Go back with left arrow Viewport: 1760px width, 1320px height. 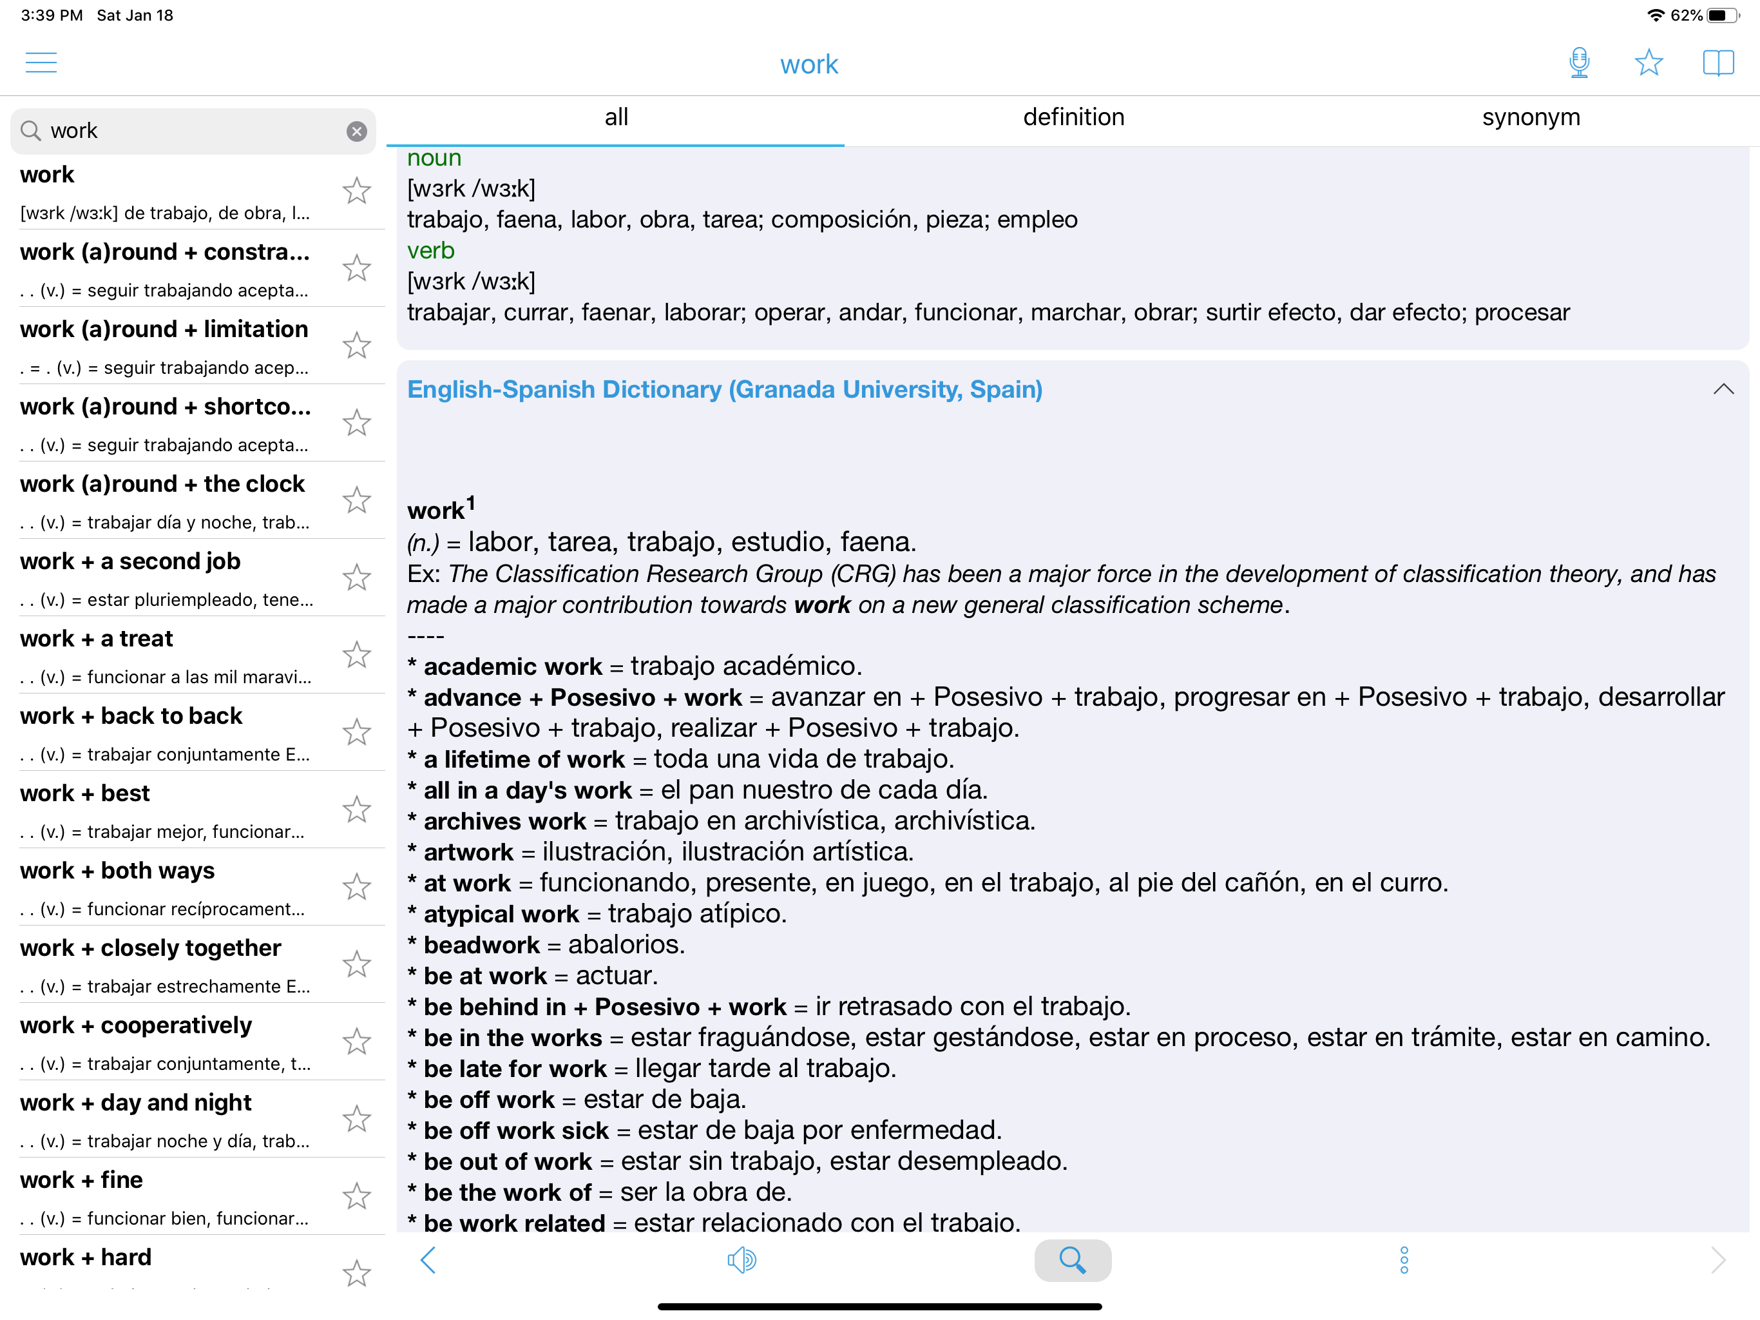pyautogui.click(x=428, y=1259)
